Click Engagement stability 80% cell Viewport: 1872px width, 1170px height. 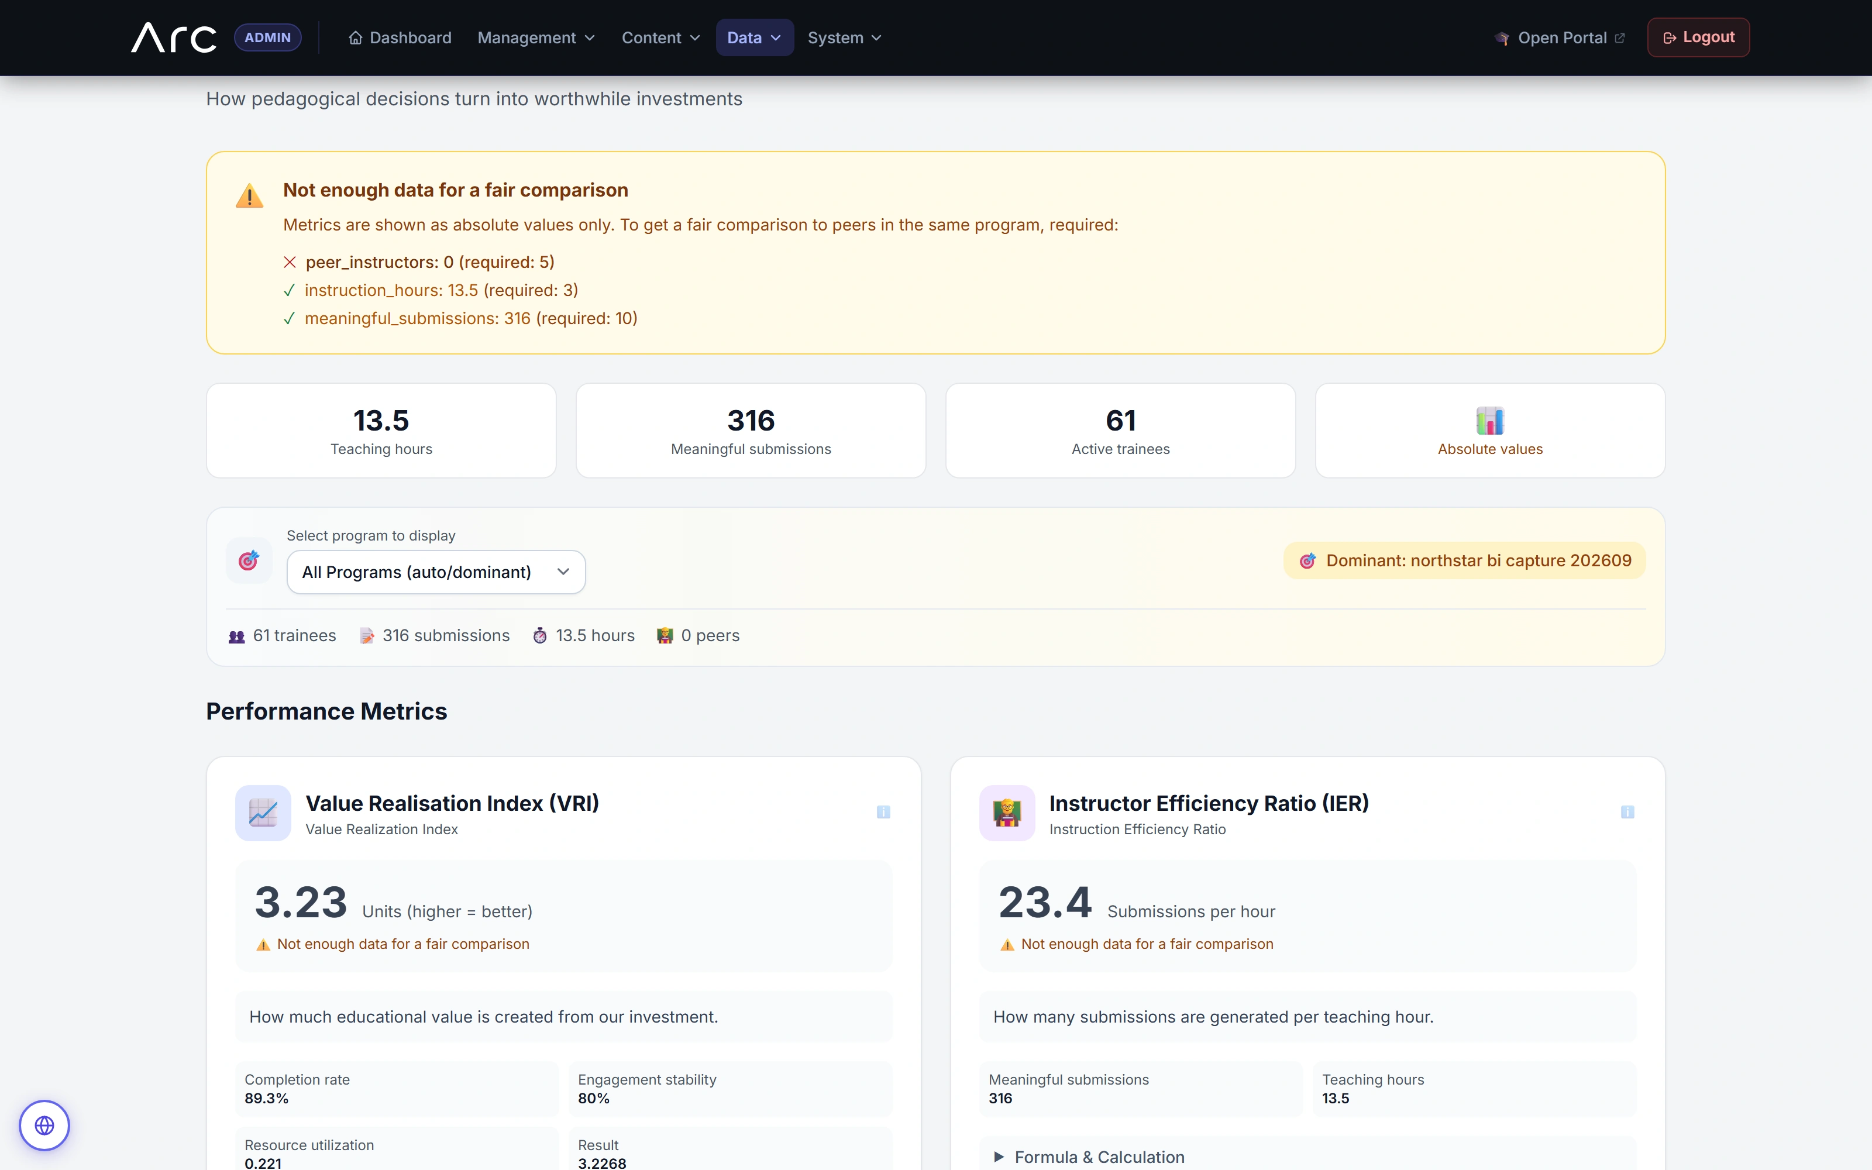pyautogui.click(x=730, y=1089)
